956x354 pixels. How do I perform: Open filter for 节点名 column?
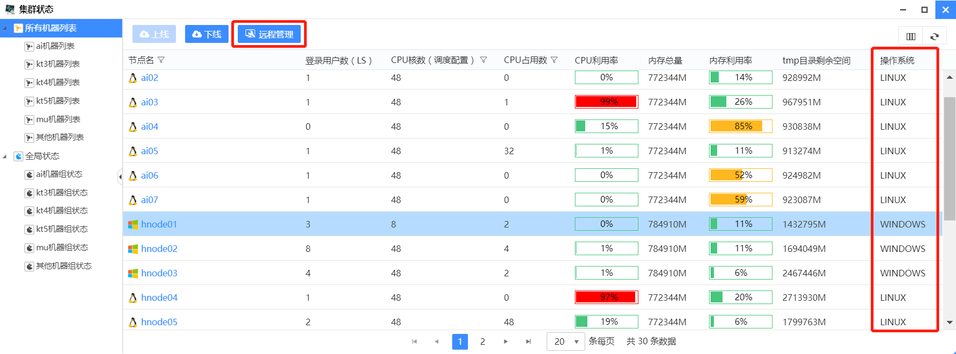(x=161, y=60)
